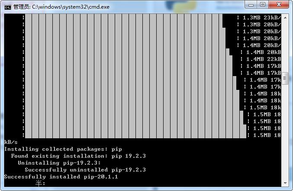
Task: Close the cmd.exe window
Action: click(279, 4)
